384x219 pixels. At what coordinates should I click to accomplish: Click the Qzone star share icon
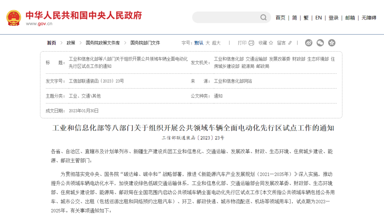pos(332,43)
